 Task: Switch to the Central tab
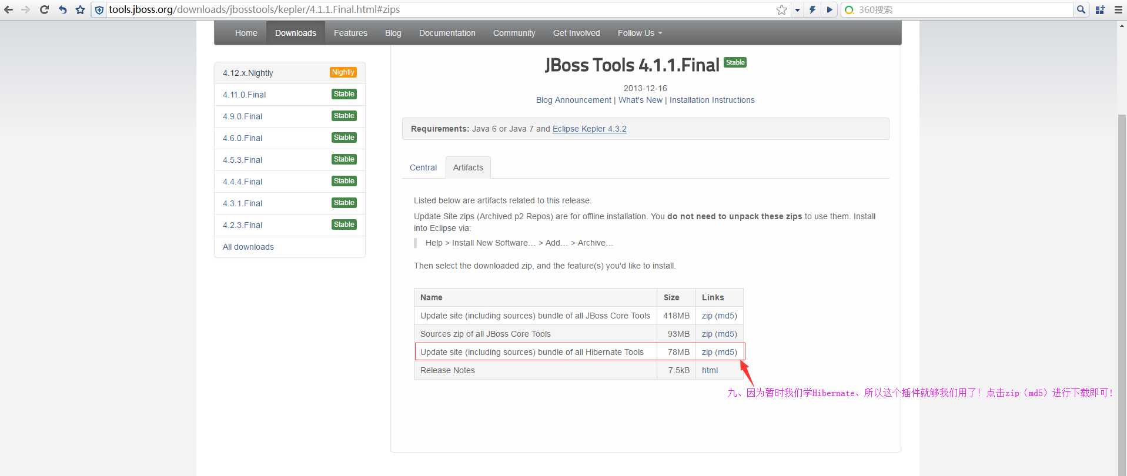tap(423, 167)
